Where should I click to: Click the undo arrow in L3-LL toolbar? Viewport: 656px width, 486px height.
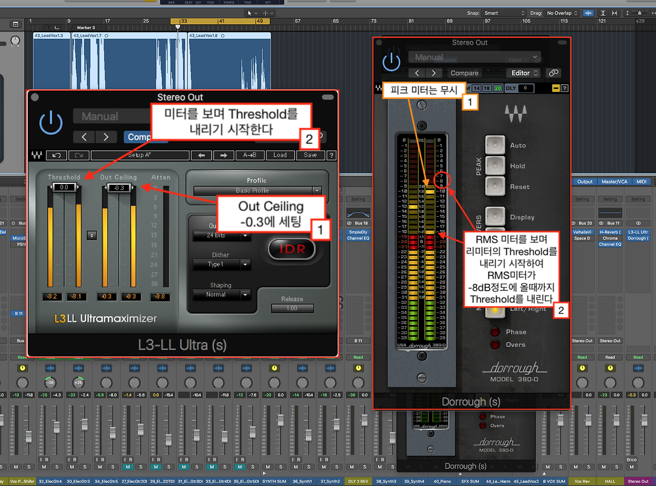click(56, 155)
